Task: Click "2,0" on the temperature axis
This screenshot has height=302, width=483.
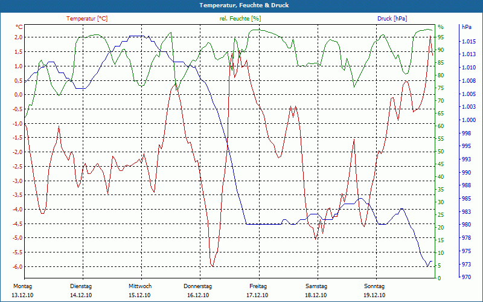Action: tap(19, 37)
